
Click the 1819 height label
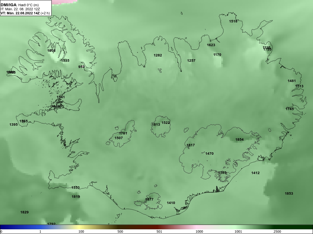click(x=76, y=197)
